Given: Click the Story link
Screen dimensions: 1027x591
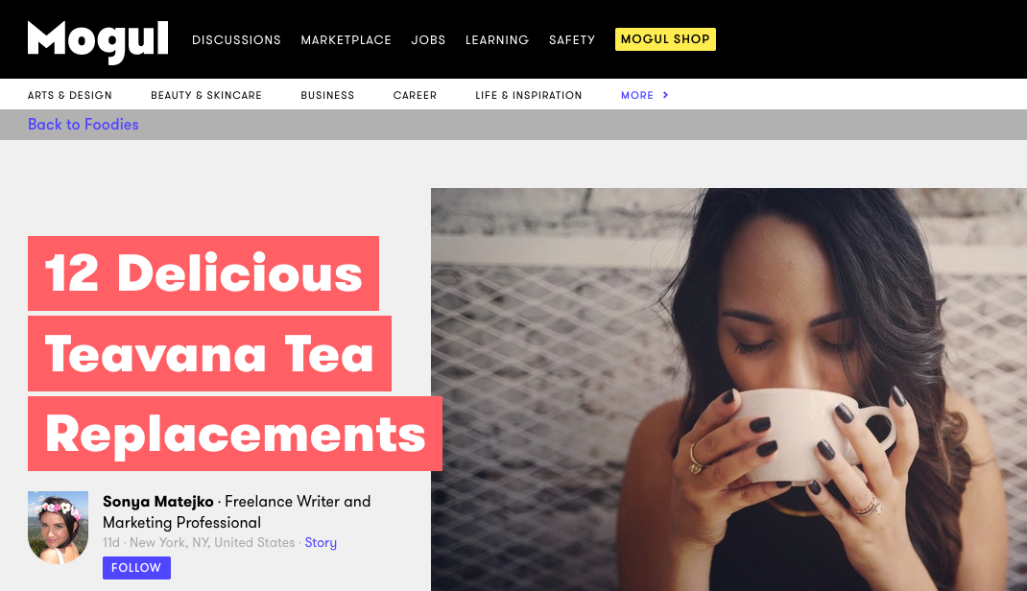Looking at the screenshot, I should pos(321,543).
